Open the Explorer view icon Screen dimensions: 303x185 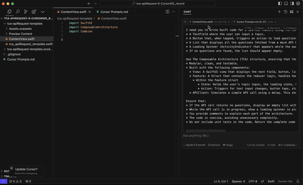(9, 12)
